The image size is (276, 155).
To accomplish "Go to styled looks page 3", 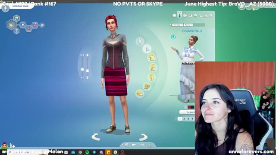I will tap(188, 119).
